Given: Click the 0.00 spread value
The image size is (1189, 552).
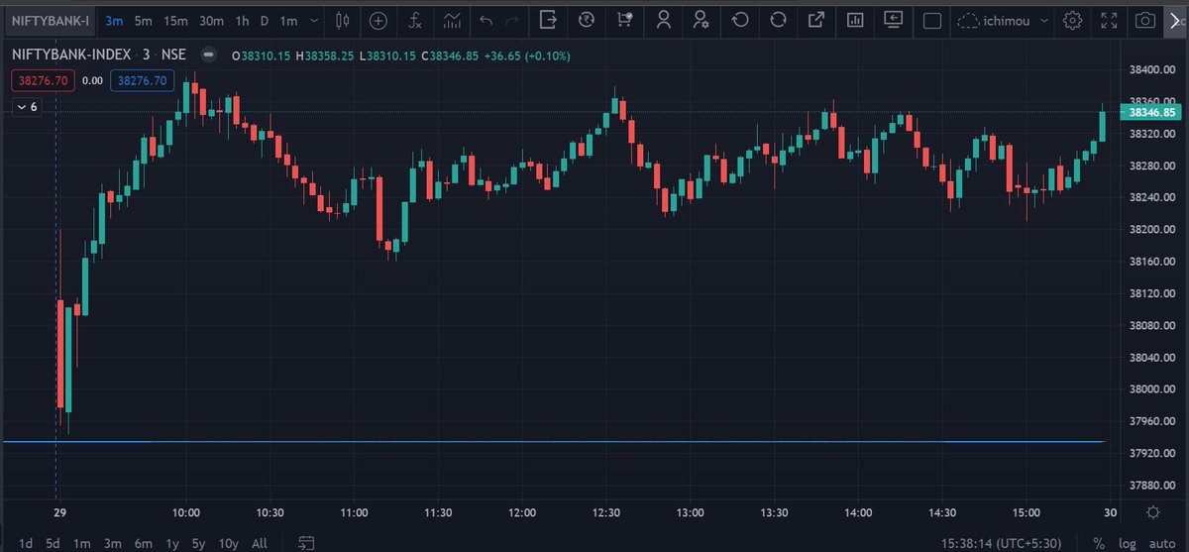Looking at the screenshot, I should [92, 80].
